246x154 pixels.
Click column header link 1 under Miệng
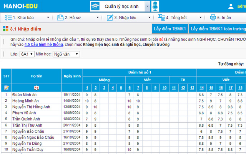click(x=87, y=88)
